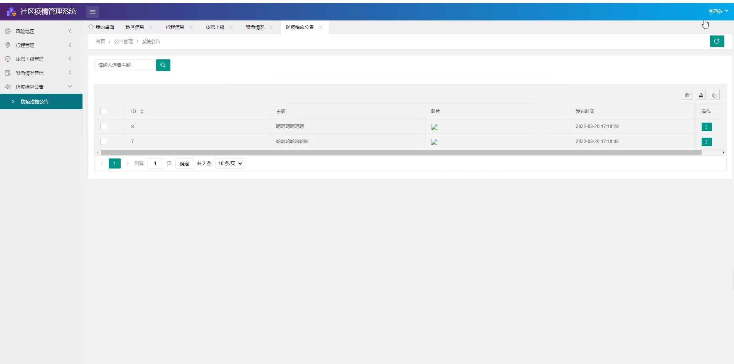Image resolution: width=734 pixels, height=364 pixels.
Task: Click broken image thumbnail in row 7
Action: (434, 142)
